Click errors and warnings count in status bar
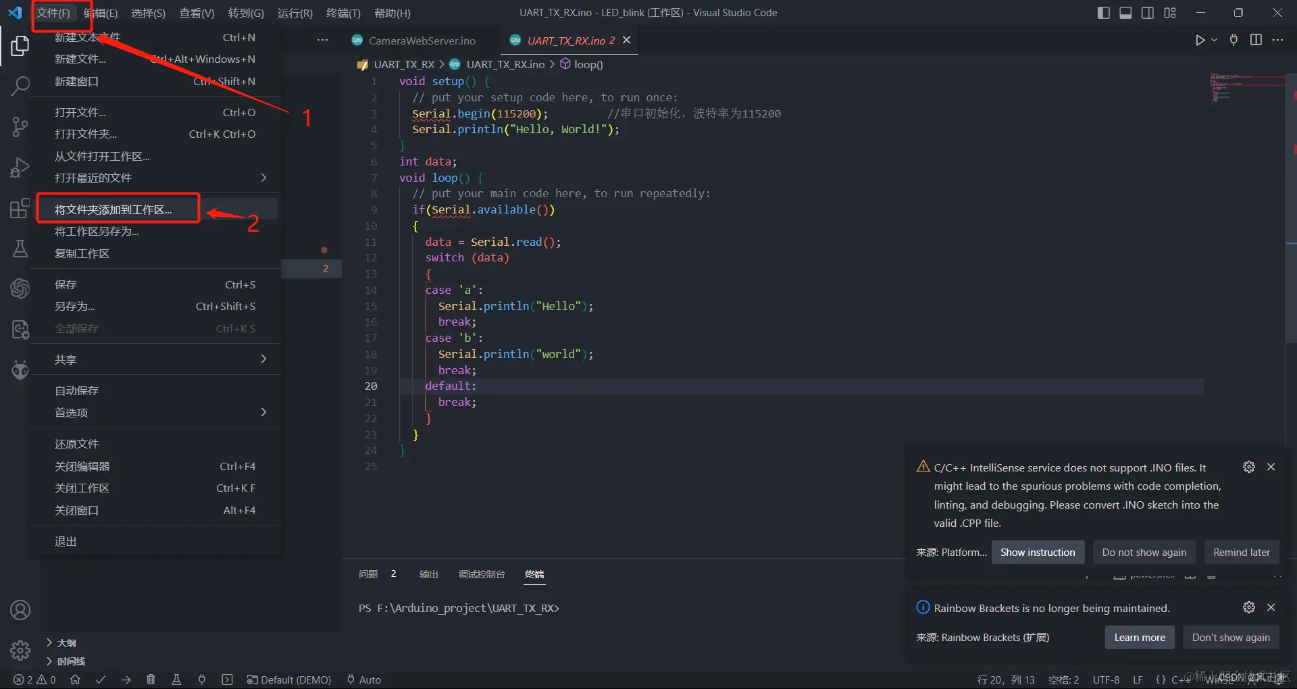The width and height of the screenshot is (1297, 689). point(35,680)
